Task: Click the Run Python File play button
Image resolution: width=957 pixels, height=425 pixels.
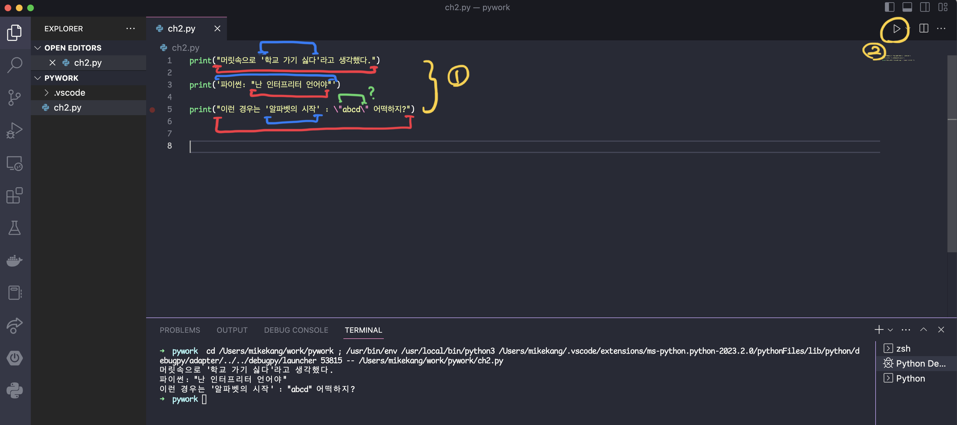Action: point(897,29)
